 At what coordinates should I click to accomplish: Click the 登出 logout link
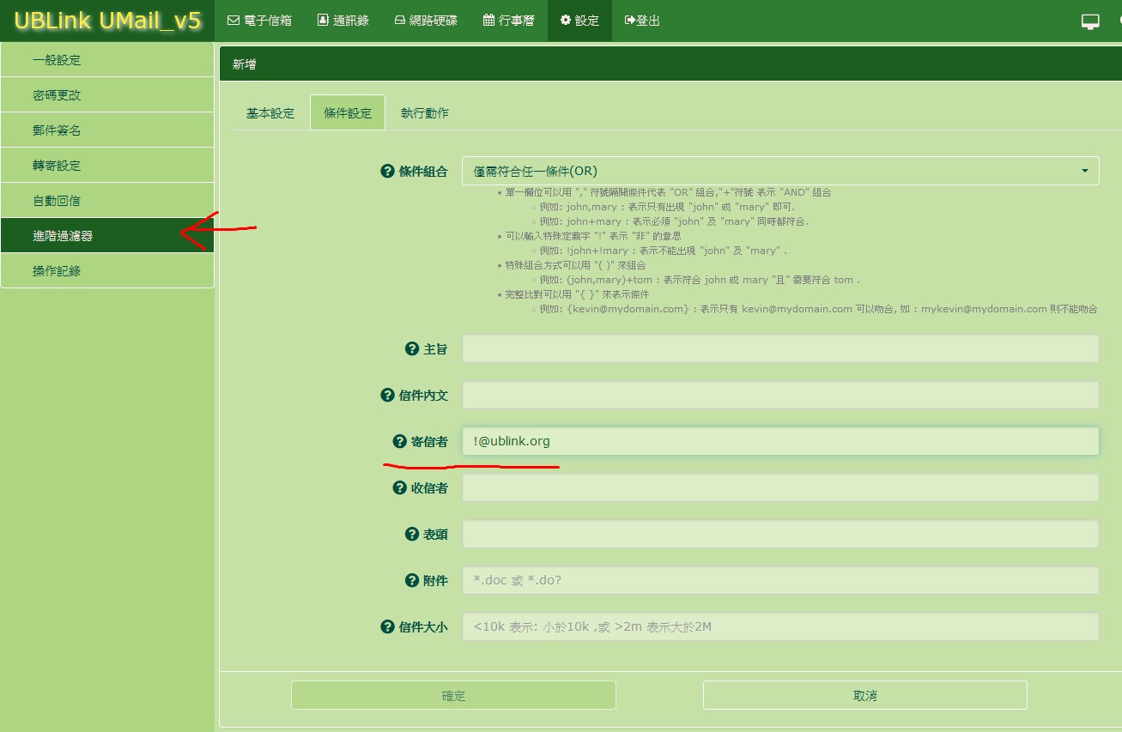click(x=642, y=21)
